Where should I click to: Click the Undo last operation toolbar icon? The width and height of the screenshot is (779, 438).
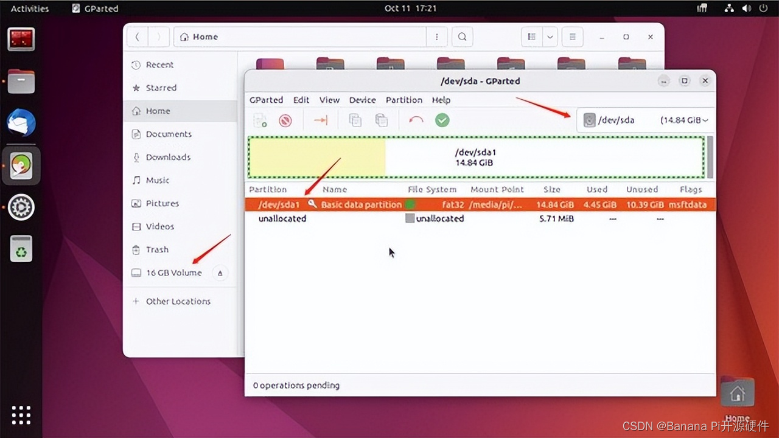tap(416, 120)
